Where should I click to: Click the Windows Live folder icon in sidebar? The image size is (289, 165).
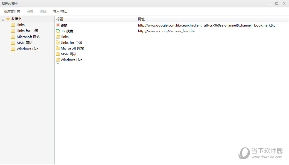pos(13,49)
